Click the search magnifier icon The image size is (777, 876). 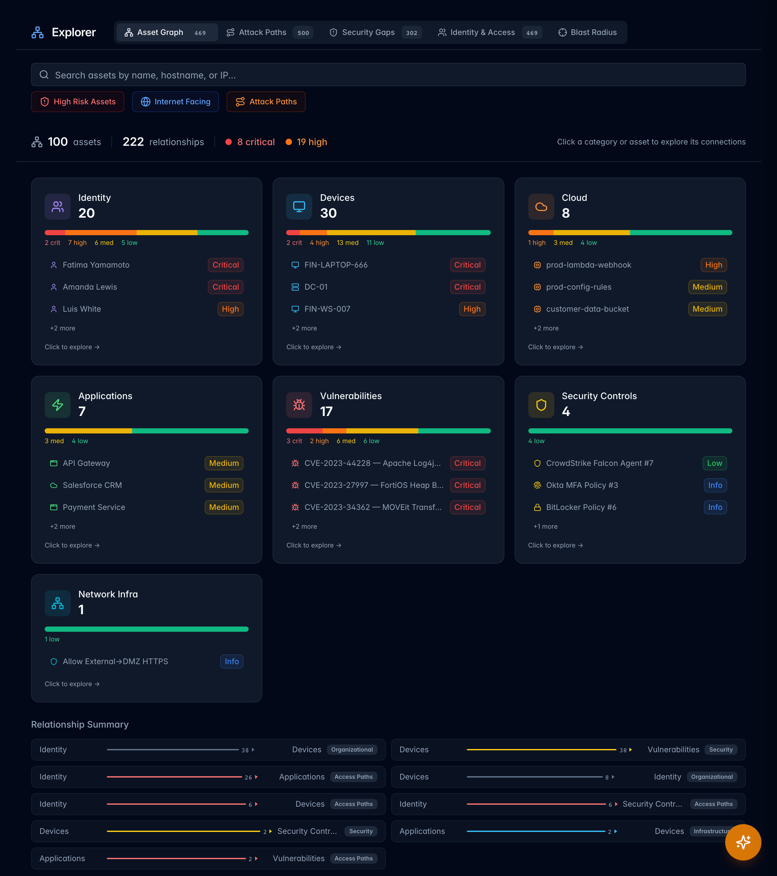[44, 75]
